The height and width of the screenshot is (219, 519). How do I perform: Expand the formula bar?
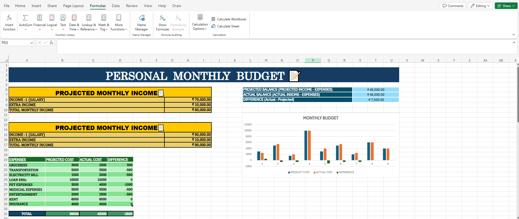point(514,43)
